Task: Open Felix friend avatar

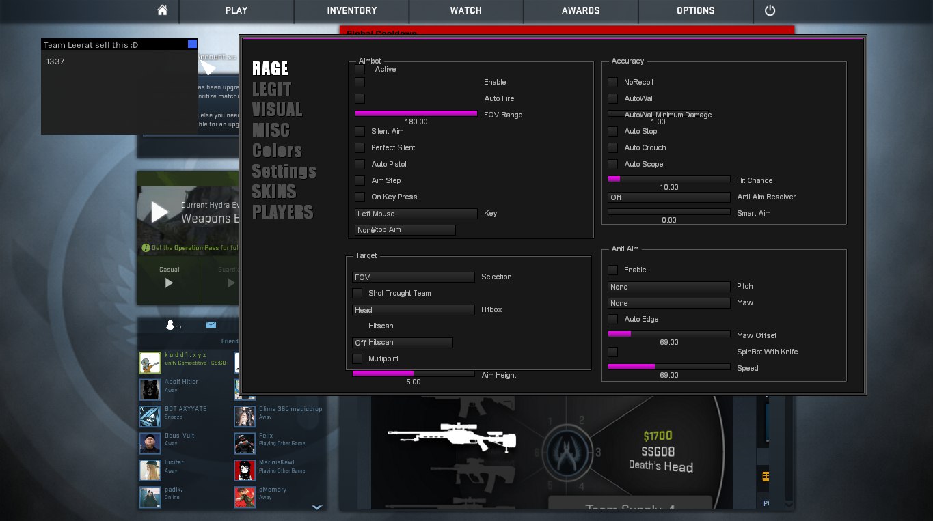Action: pos(245,443)
